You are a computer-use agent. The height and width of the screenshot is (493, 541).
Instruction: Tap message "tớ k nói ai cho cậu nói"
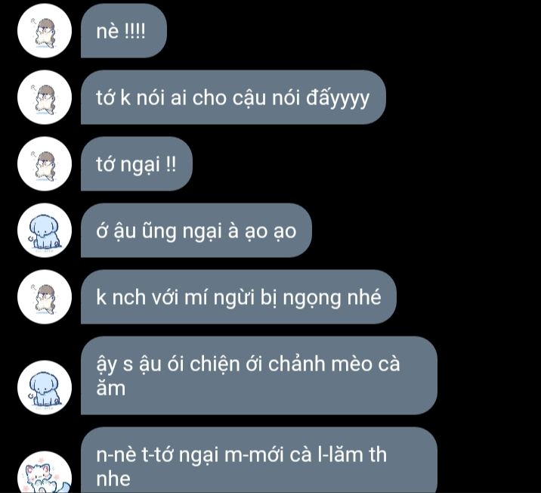click(233, 98)
